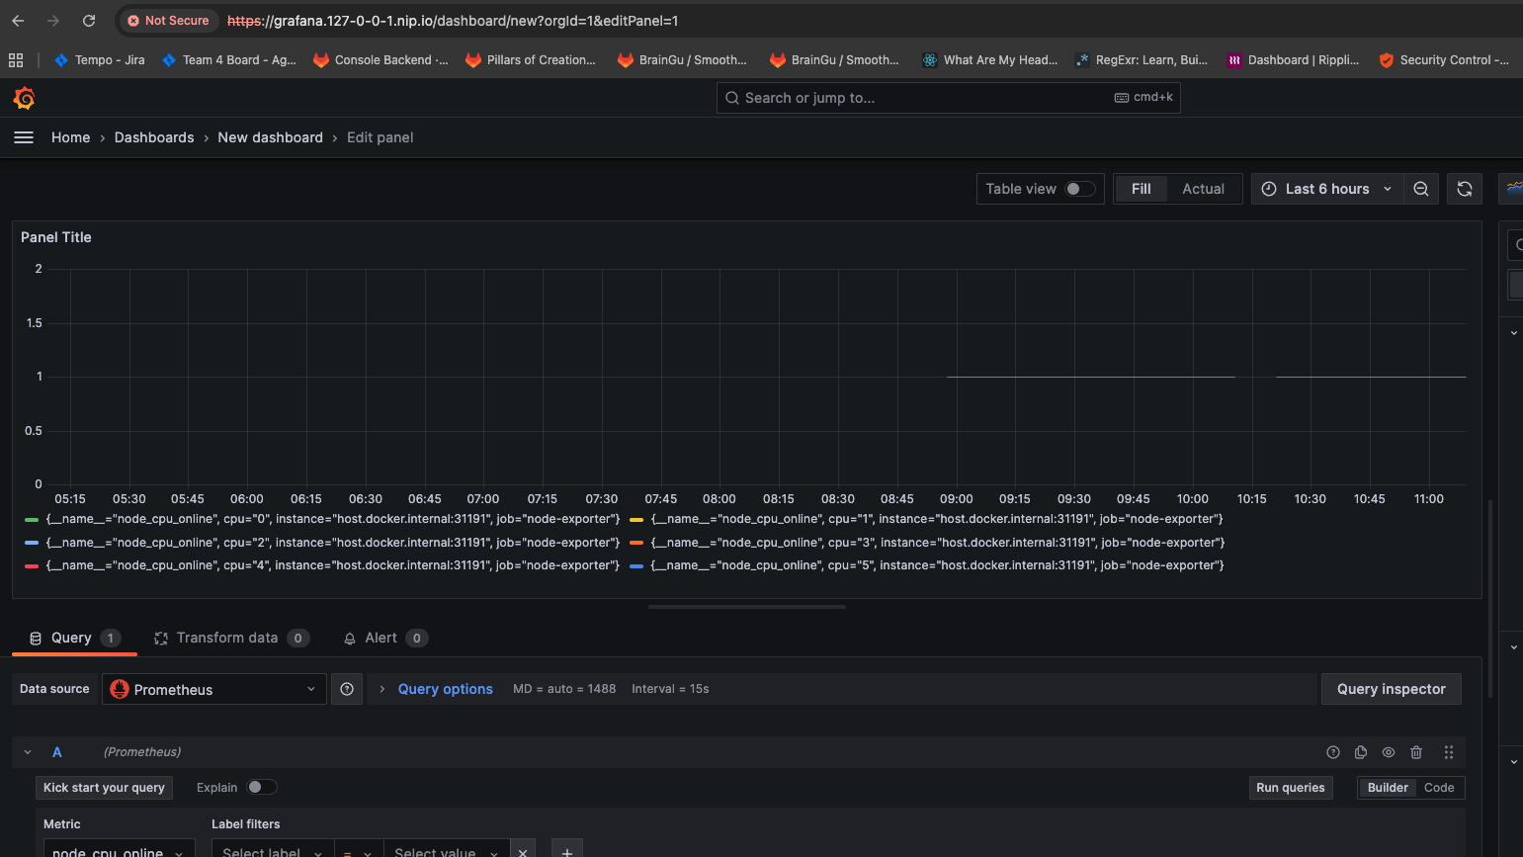Click the Run queries button
The width and height of the screenshot is (1523, 857).
click(1290, 788)
